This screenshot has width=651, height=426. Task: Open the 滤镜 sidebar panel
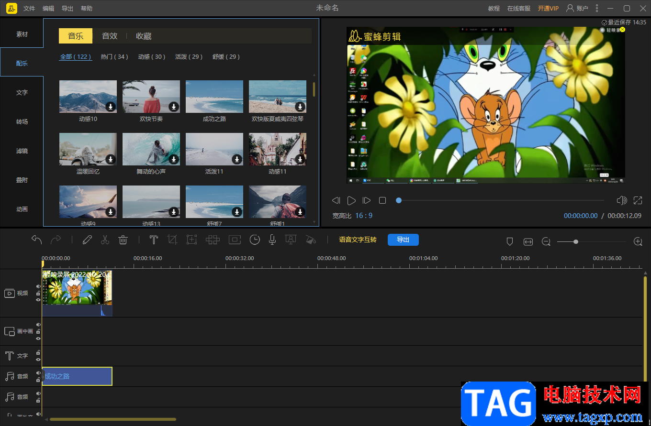tap(22, 151)
